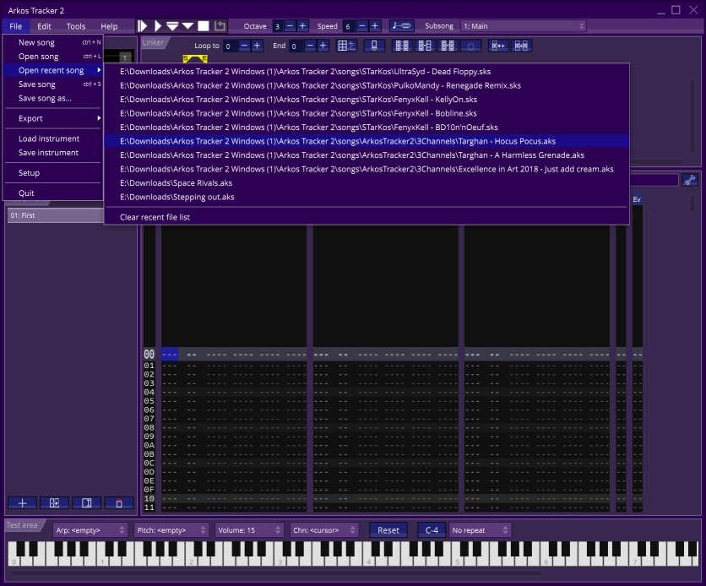Click the wrench settings icon on right
The height and width of the screenshot is (586, 706).
[690, 181]
